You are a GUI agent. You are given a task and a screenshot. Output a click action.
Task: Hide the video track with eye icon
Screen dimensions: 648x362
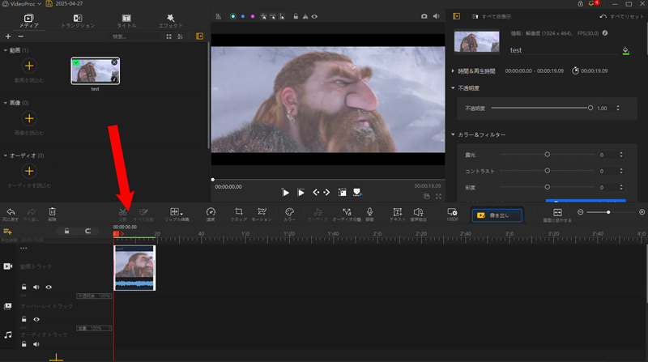point(49,287)
